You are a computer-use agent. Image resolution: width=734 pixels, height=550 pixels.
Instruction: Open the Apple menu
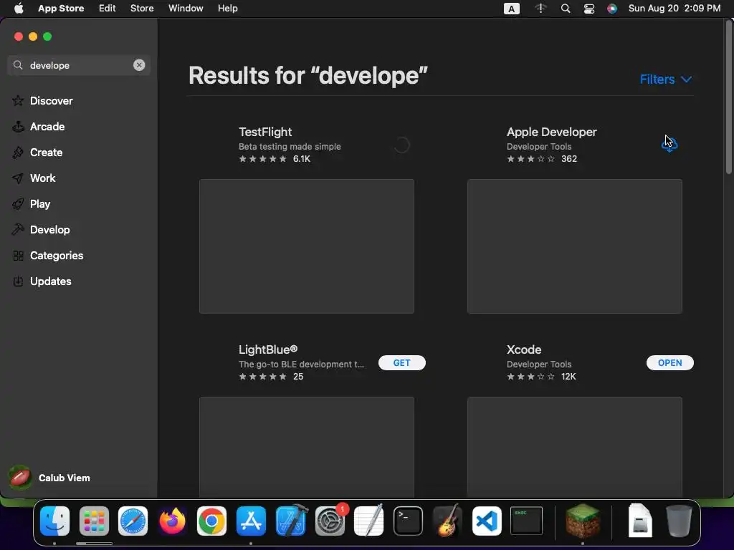(19, 8)
